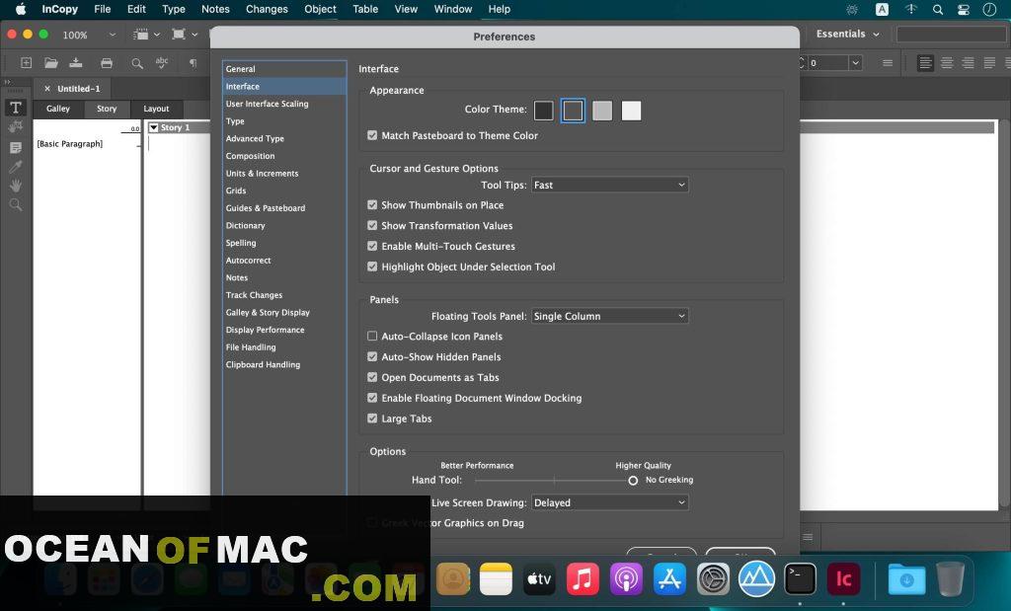Switch to the Galley view tab

pos(58,109)
